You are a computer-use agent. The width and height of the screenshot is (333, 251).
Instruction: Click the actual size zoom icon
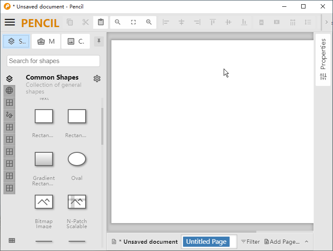pos(133,22)
